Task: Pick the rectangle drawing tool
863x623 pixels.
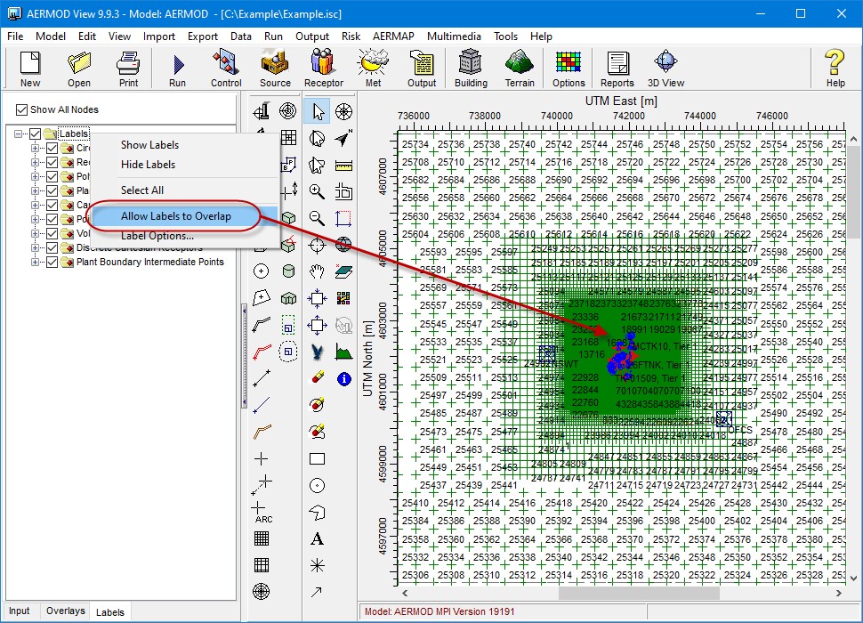Action: pyautogui.click(x=317, y=459)
